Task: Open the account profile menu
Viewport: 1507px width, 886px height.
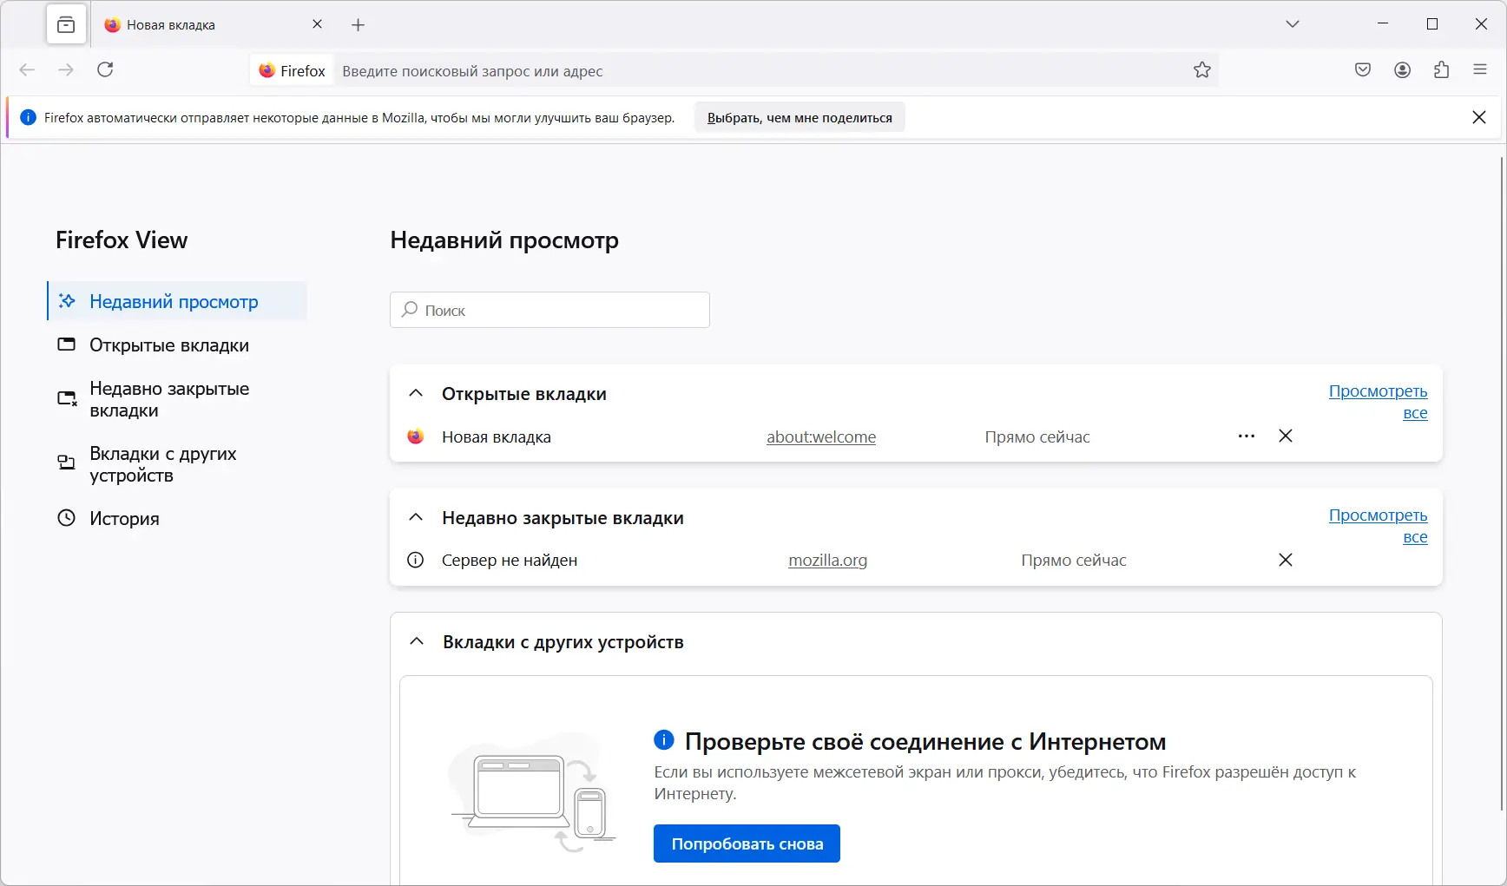Action: point(1402,69)
